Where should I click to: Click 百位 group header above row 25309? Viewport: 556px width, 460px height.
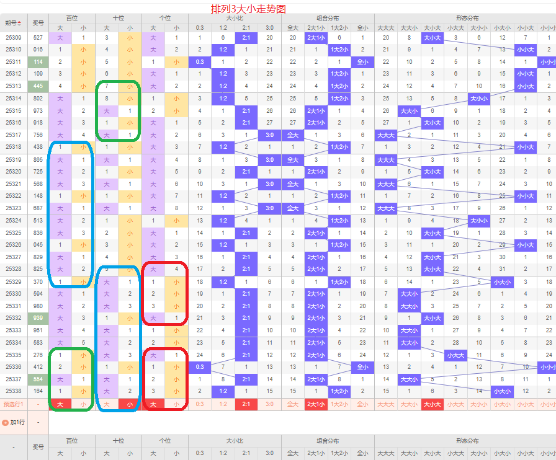tap(72, 18)
